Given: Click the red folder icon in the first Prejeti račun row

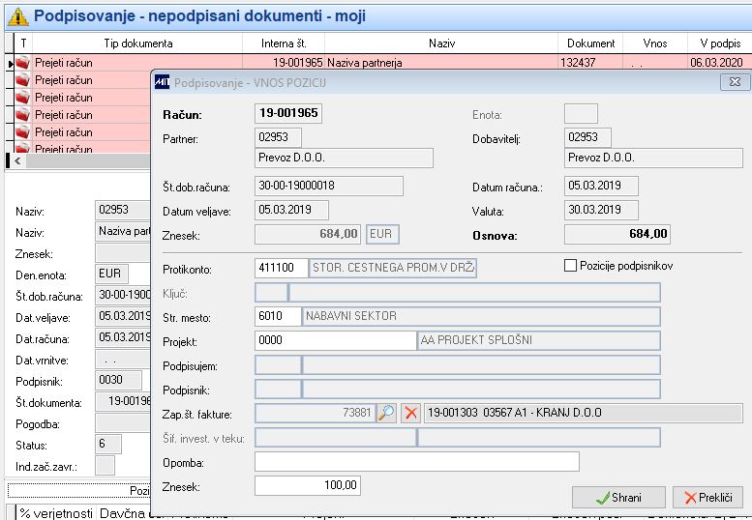Looking at the screenshot, I should coord(22,63).
